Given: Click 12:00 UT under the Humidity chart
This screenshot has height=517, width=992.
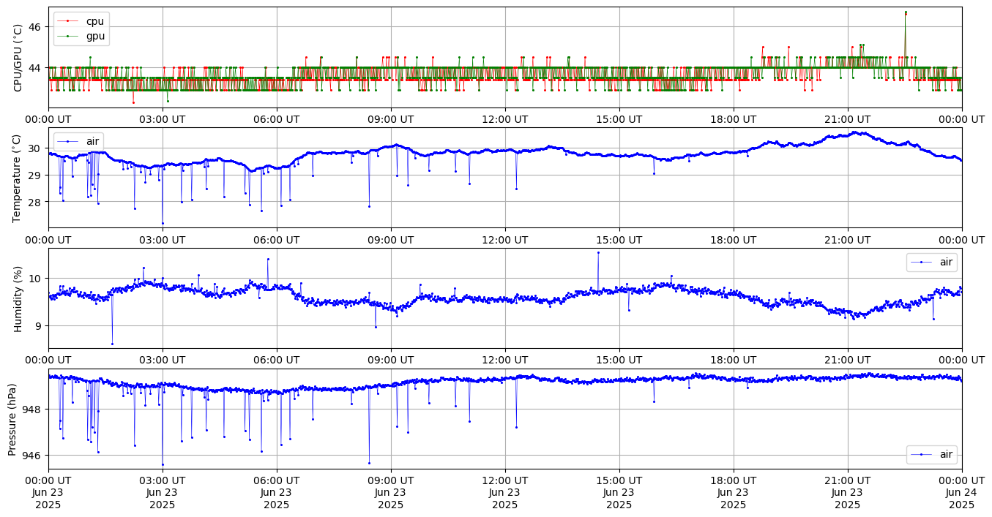Looking at the screenshot, I should pos(505,361).
